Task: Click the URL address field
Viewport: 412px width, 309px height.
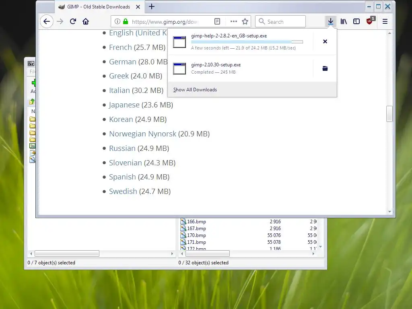Action: [165, 22]
